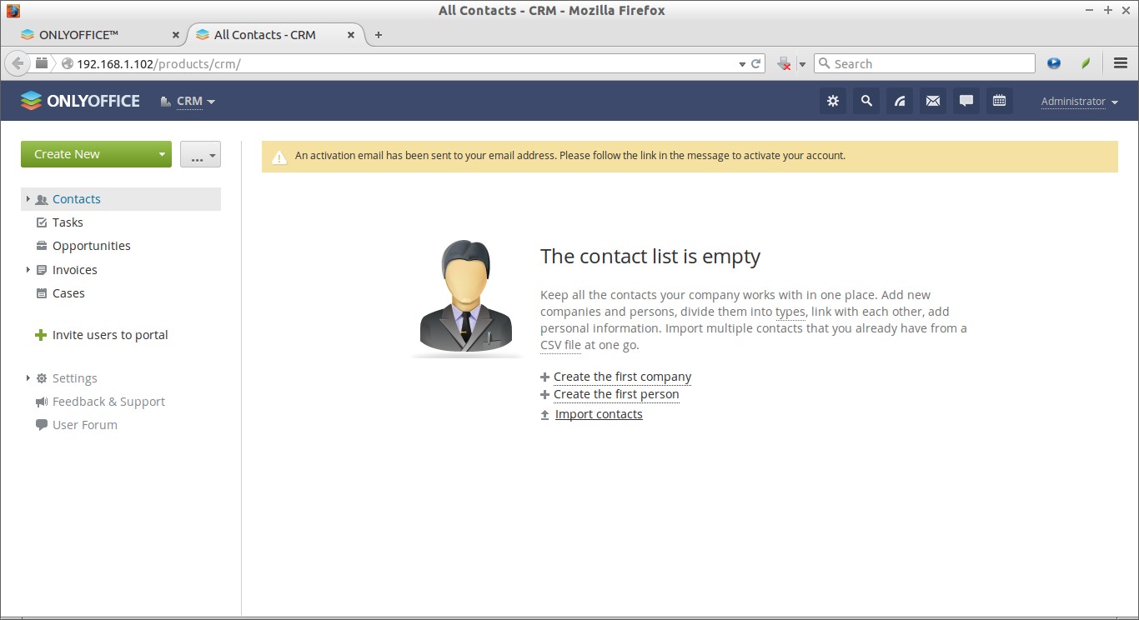Open the dropdown arrow next to downloads icon

[802, 64]
